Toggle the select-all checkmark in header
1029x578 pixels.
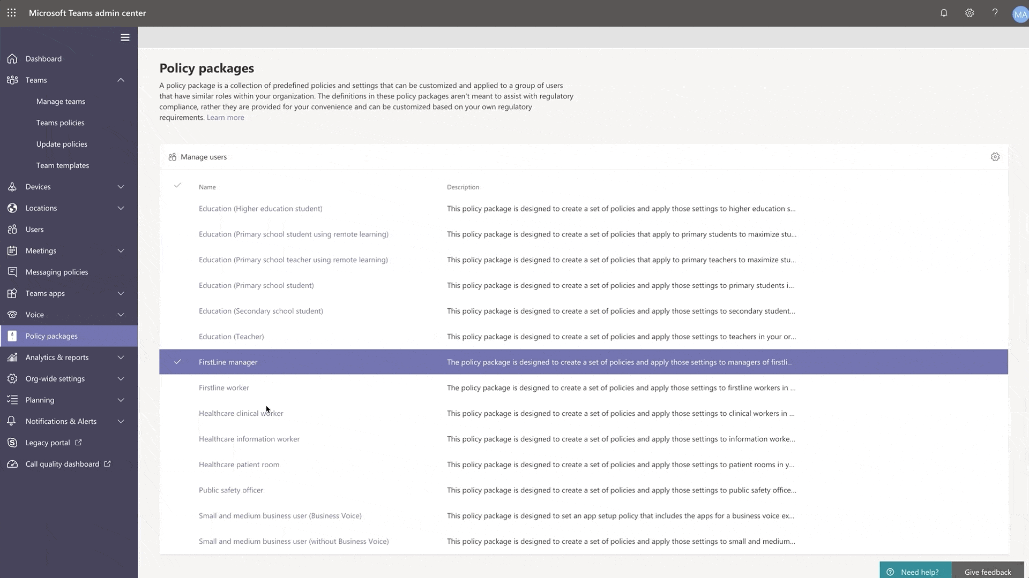pos(177,186)
